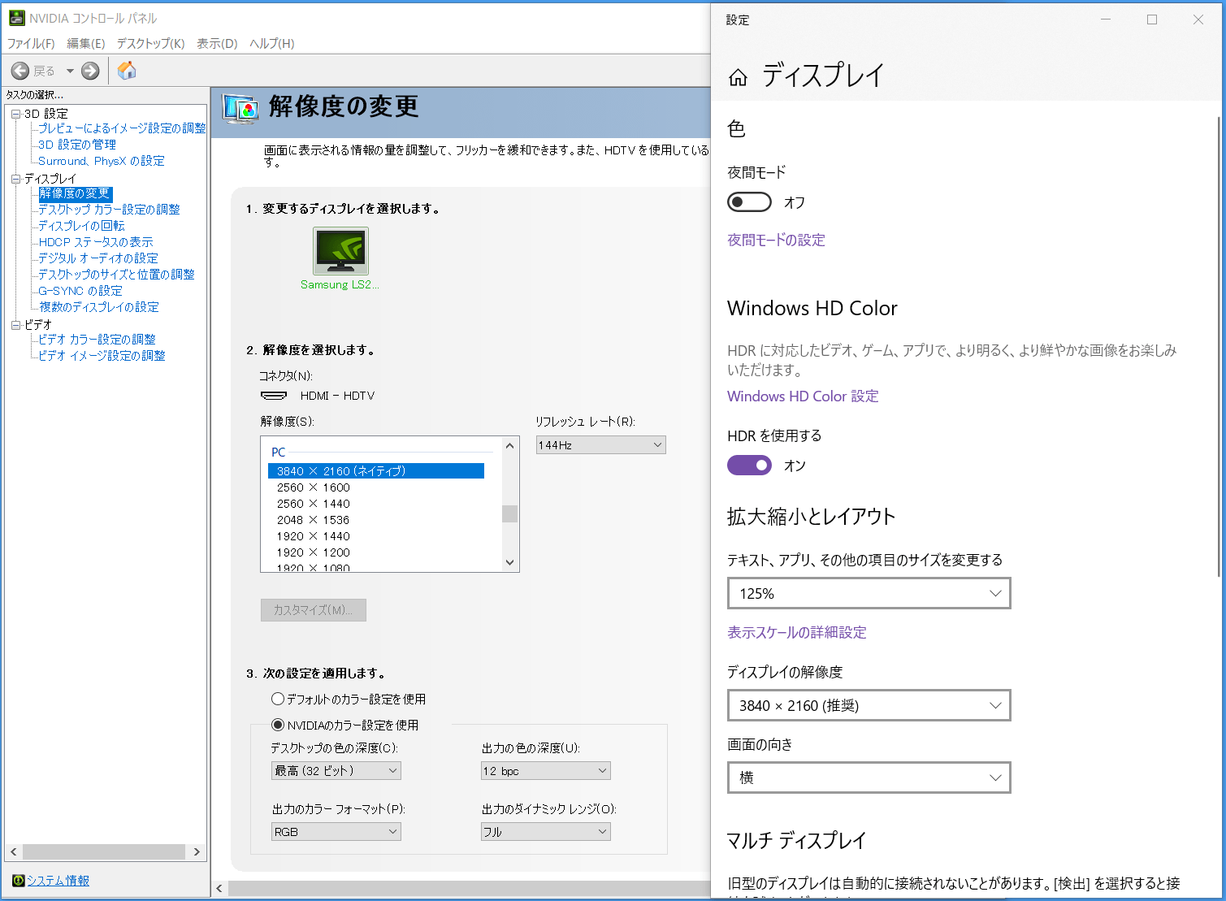Click the main panel horizontal scroll left arrow
The image size is (1226, 901).
(219, 889)
